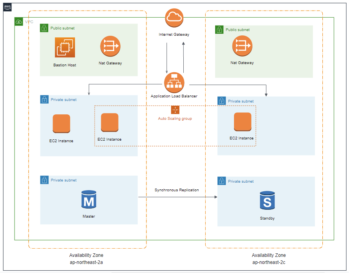The width and height of the screenshot is (349, 273).
Task: Click the left Public subnet lock icon
Action: 44,28
